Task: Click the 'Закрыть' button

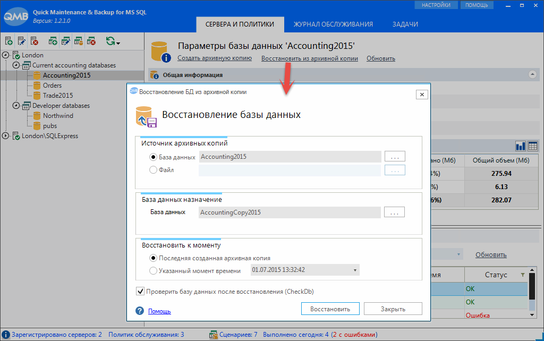Action: [393, 309]
